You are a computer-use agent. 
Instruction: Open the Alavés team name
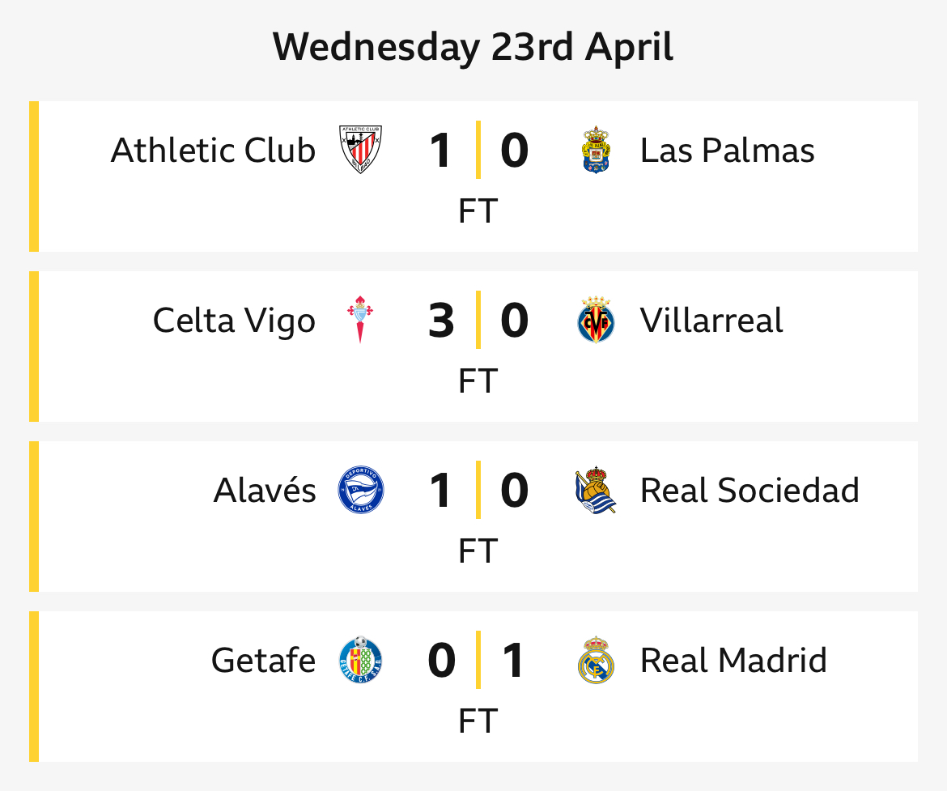[265, 490]
